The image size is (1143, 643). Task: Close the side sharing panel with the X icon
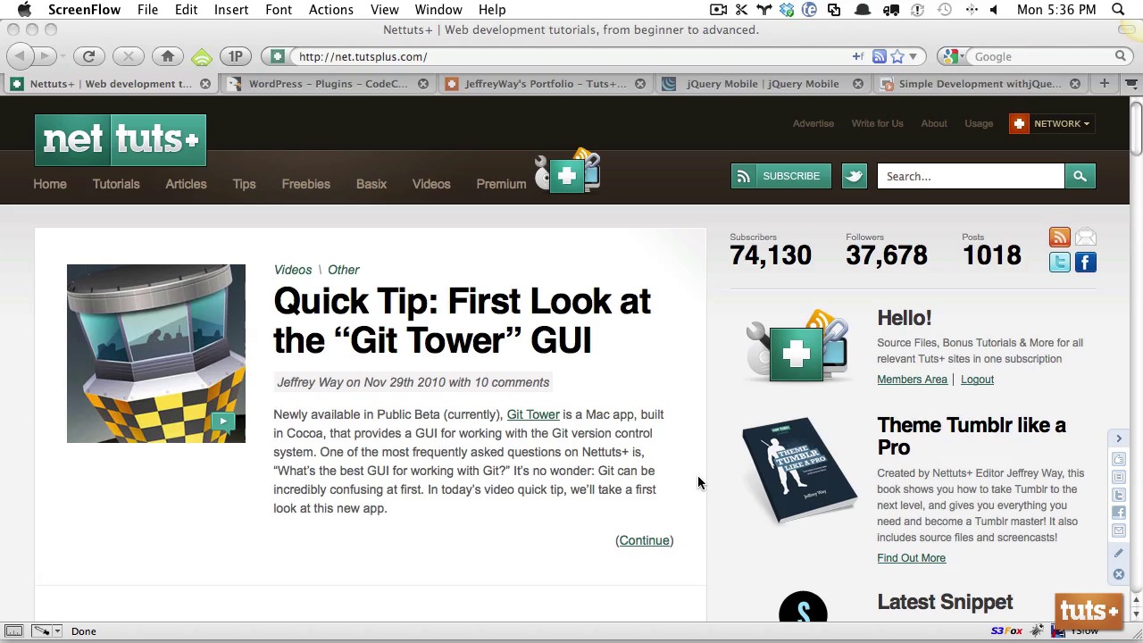[1119, 574]
